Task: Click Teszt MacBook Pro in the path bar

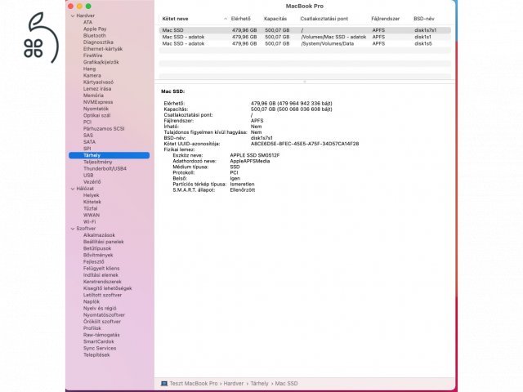Action: (194, 384)
